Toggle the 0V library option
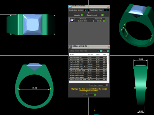Image resolution: width=154 pixels, height=115 pixels. click(99, 51)
